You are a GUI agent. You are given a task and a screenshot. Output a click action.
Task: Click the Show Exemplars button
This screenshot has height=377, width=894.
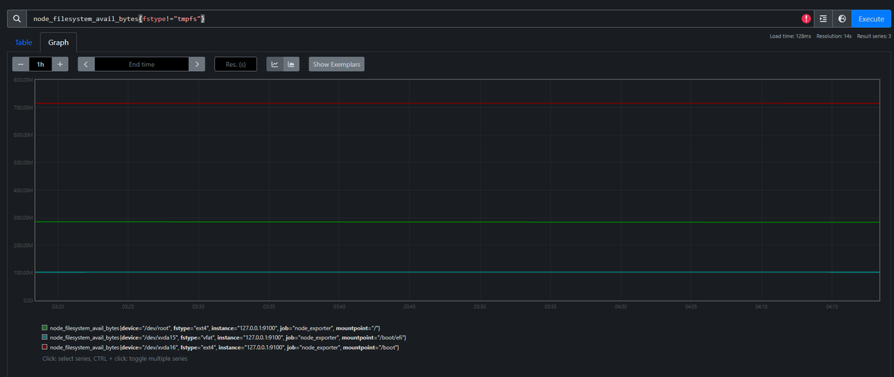coord(337,64)
